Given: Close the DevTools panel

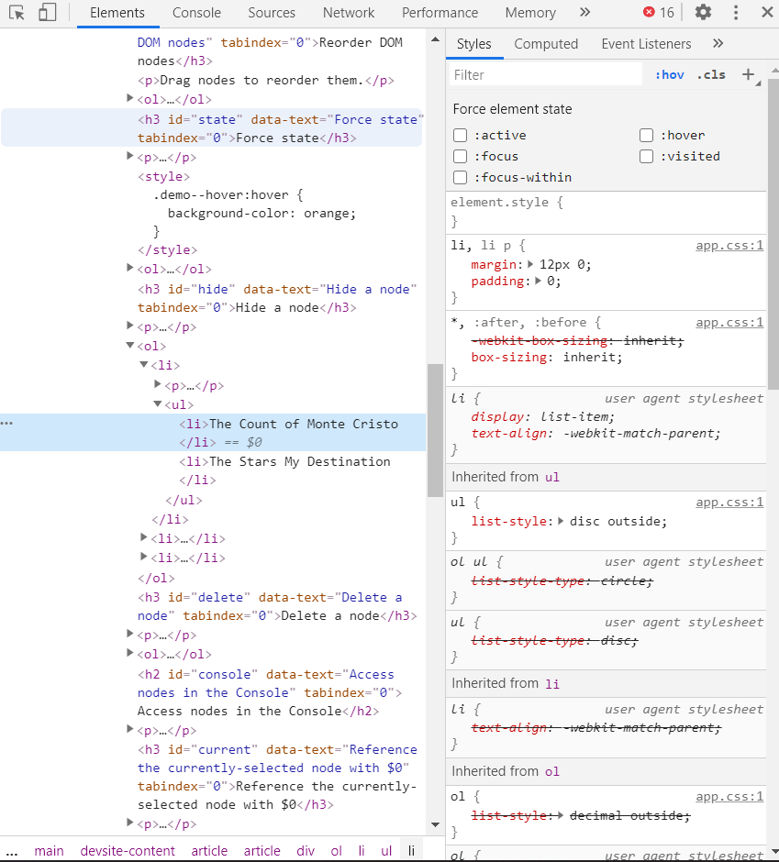Looking at the screenshot, I should (767, 12).
